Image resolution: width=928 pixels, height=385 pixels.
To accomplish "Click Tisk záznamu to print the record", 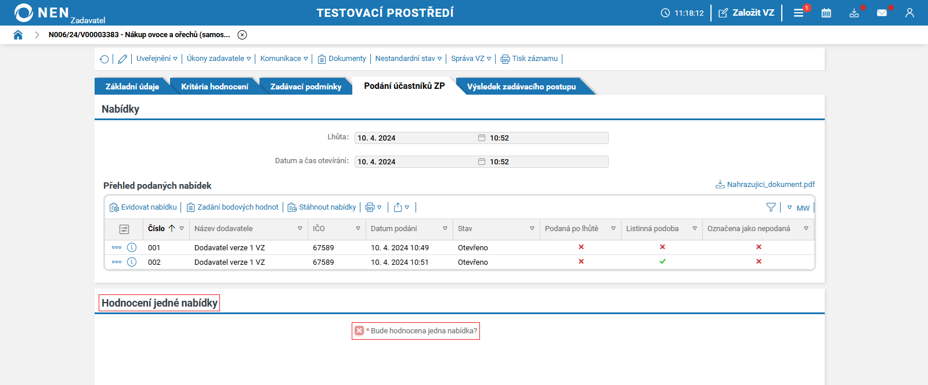I will coord(529,59).
